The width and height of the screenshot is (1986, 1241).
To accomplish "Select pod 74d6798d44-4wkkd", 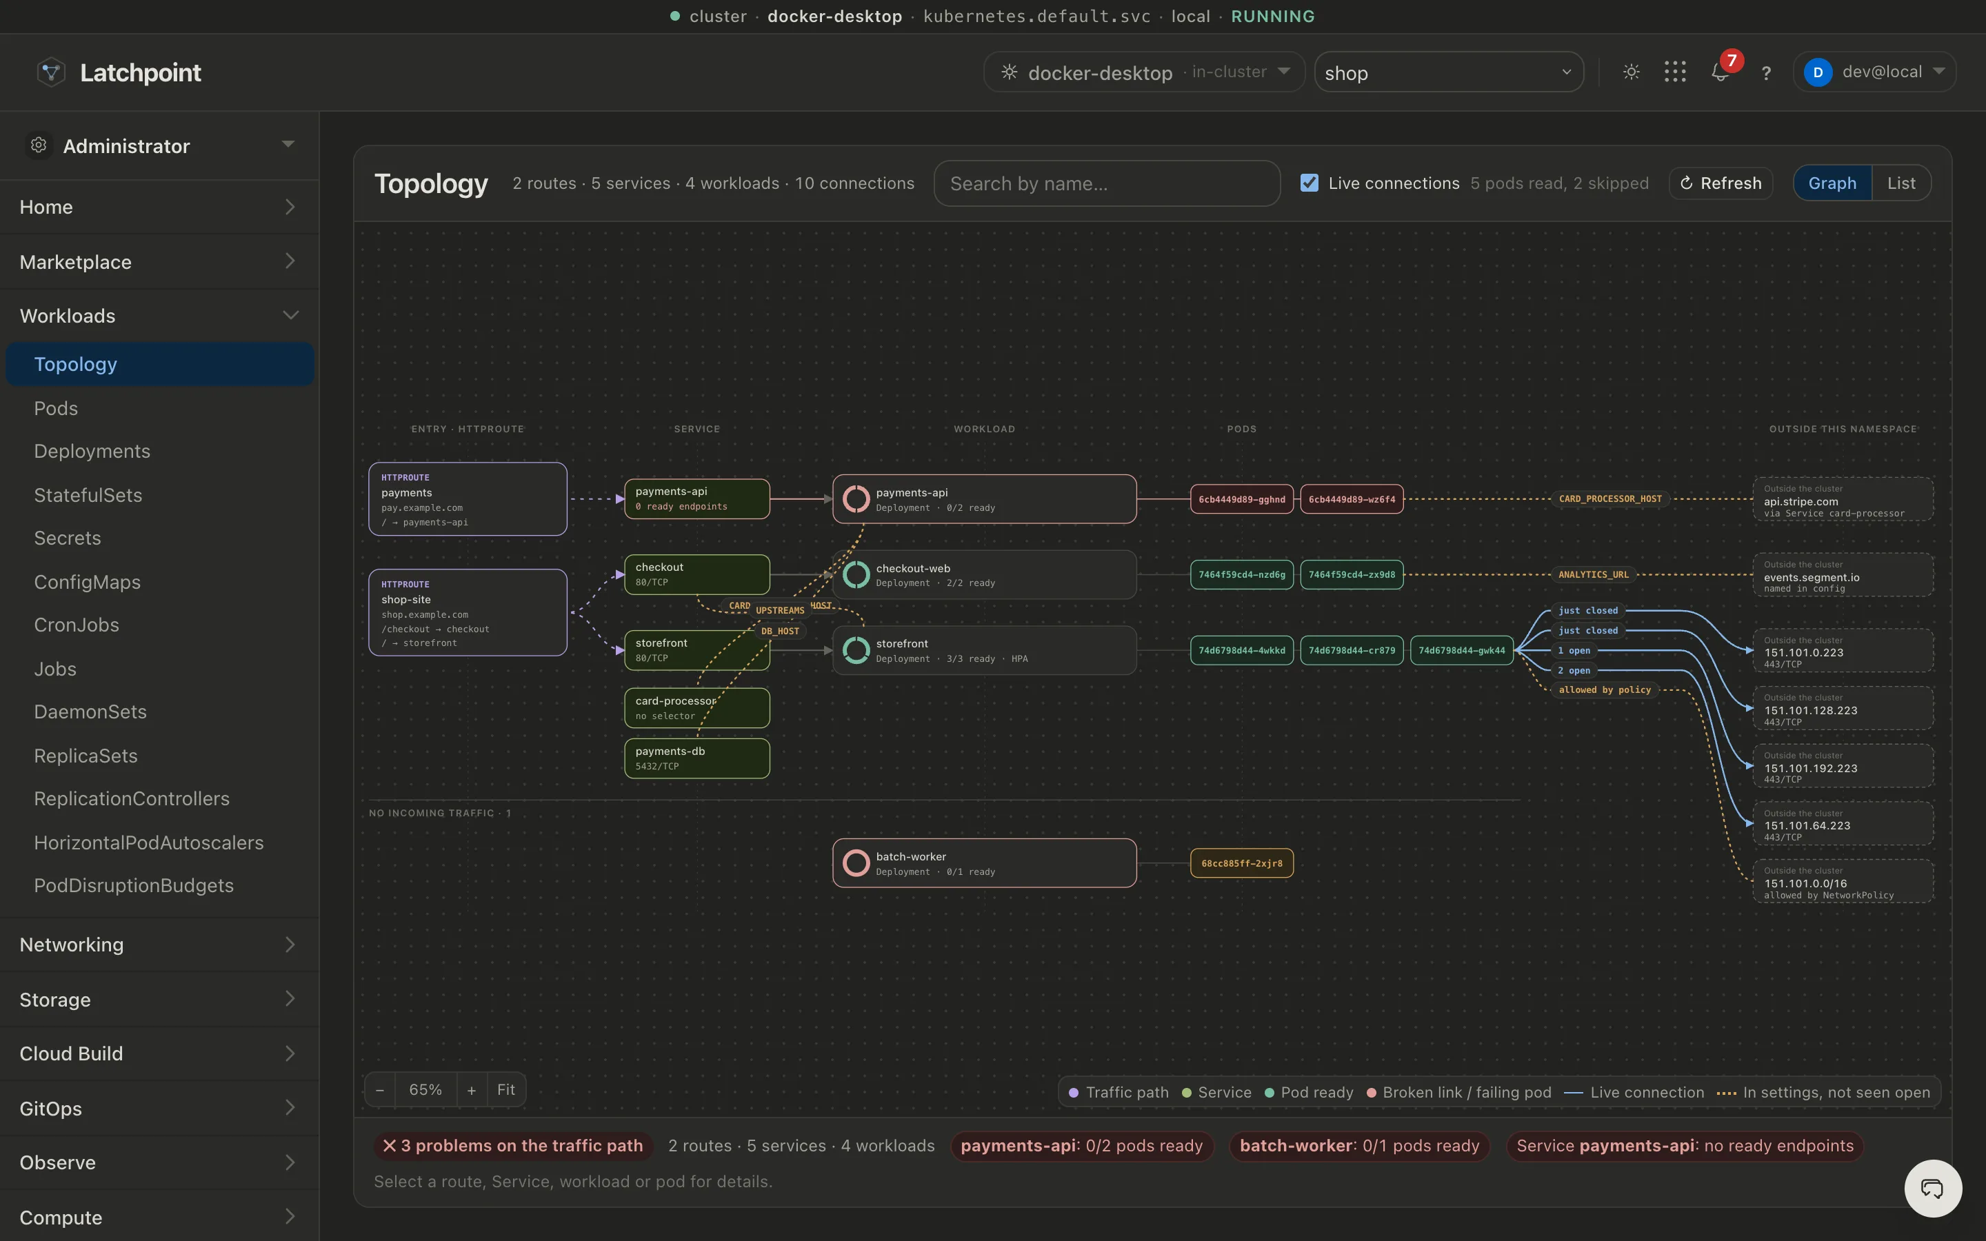I will tap(1242, 650).
